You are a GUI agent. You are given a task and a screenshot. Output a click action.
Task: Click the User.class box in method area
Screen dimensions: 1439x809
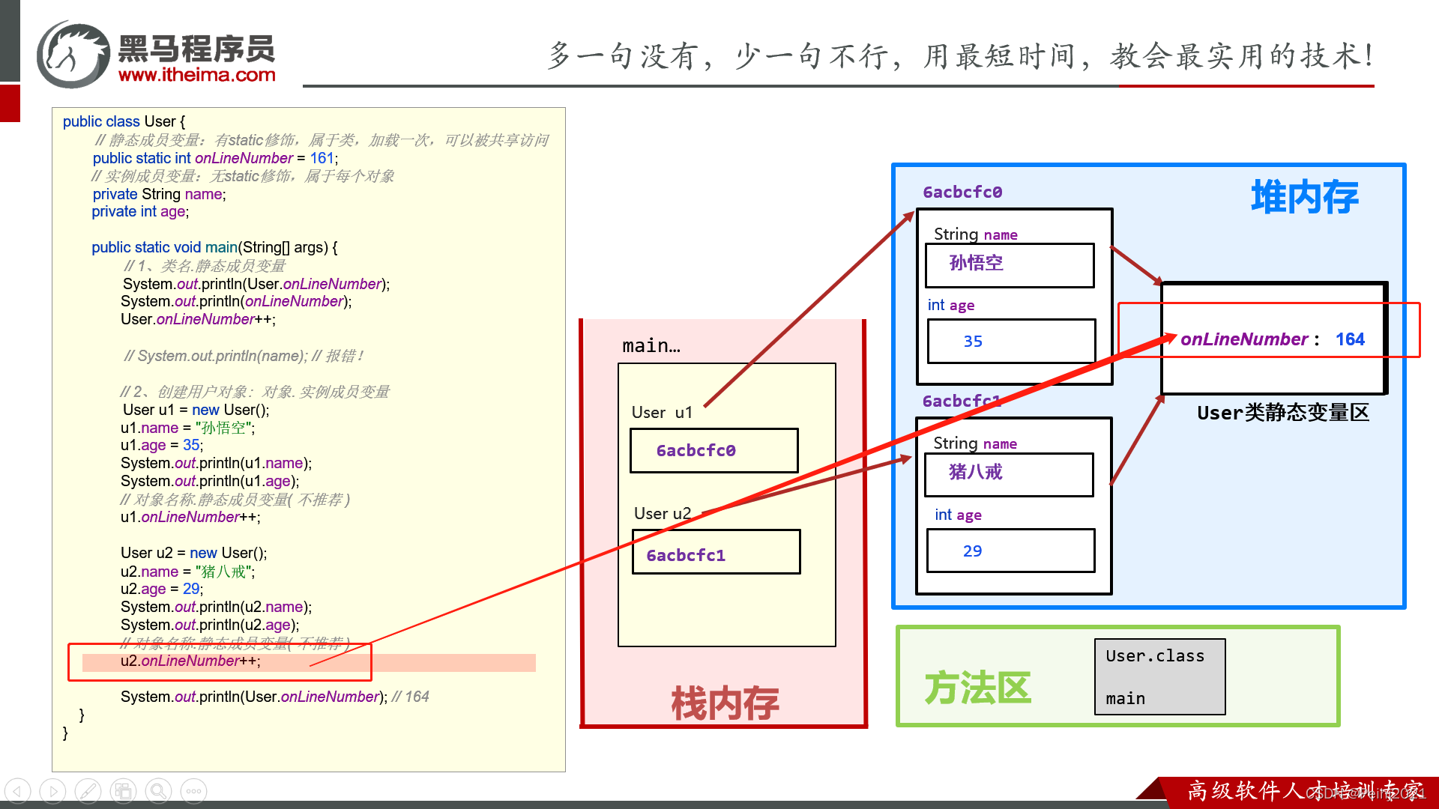pos(1159,676)
